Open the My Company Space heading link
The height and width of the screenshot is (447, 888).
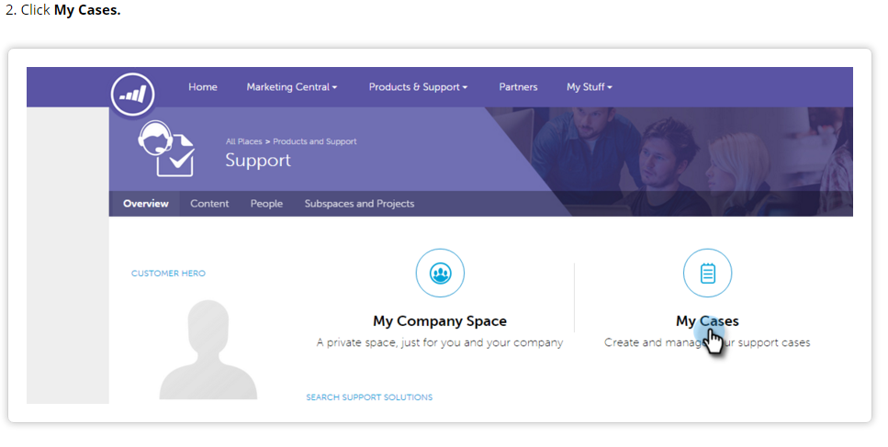click(x=439, y=321)
